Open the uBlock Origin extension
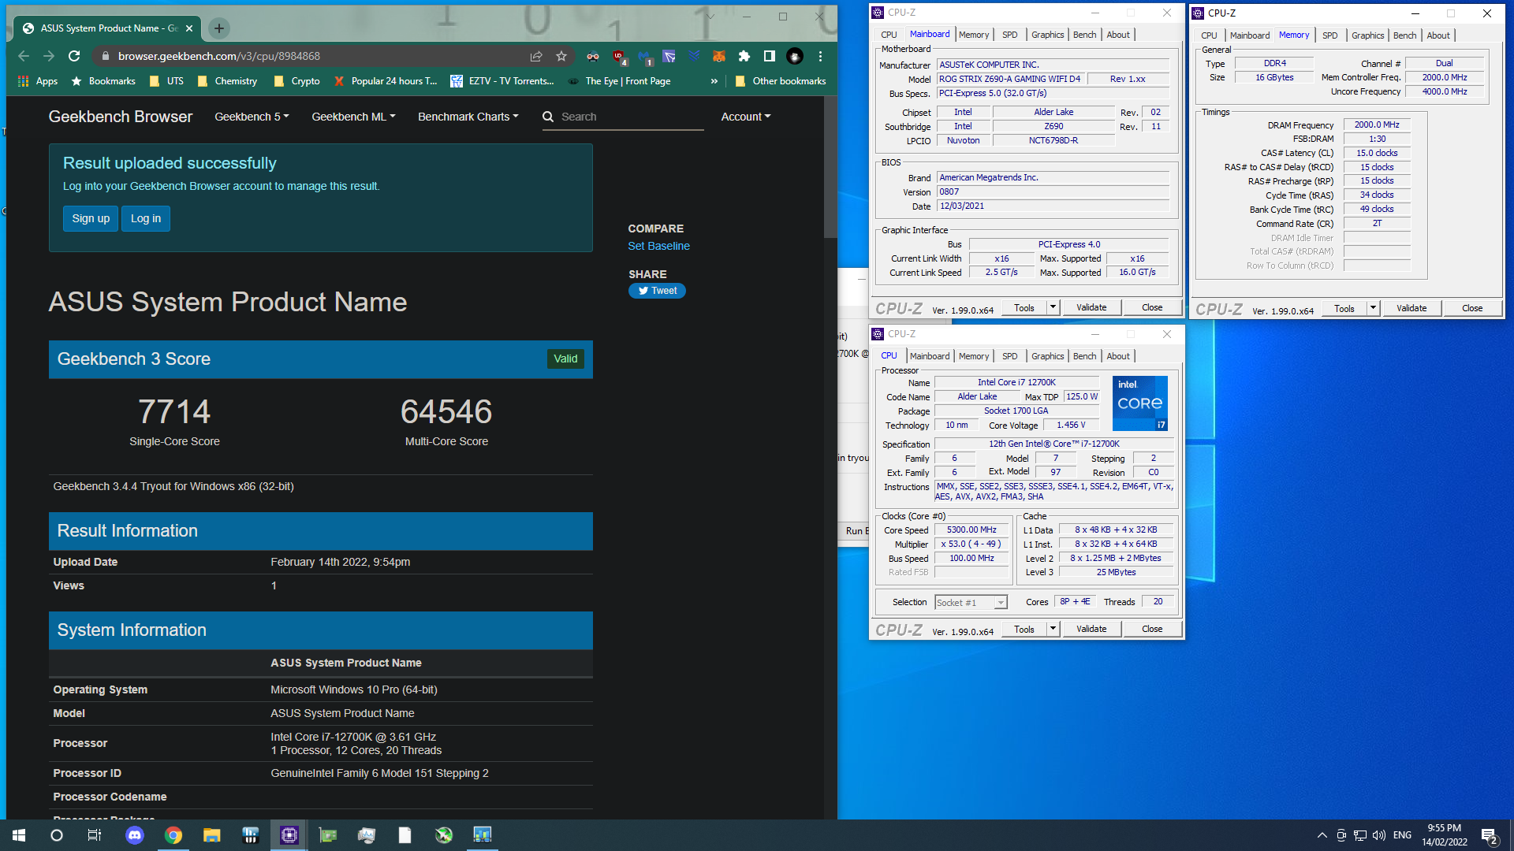This screenshot has height=851, width=1514. click(x=619, y=57)
